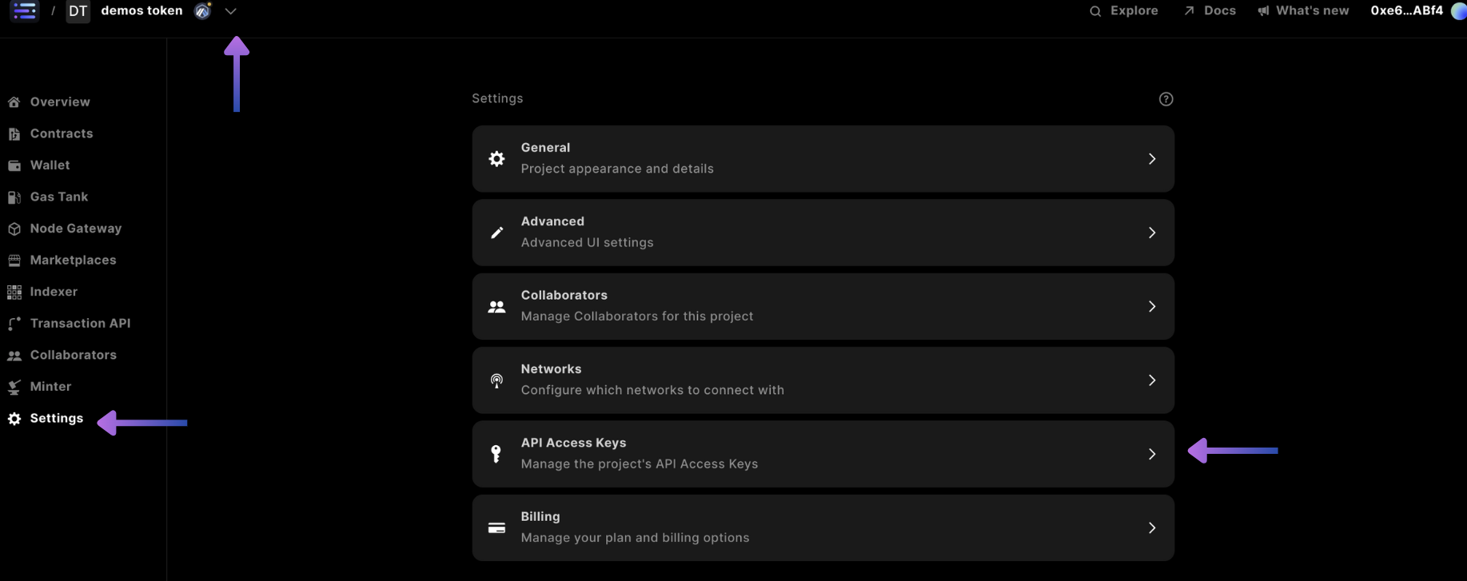Open the Gas Tank section from sidebar
This screenshot has width=1467, height=581.
click(14, 197)
